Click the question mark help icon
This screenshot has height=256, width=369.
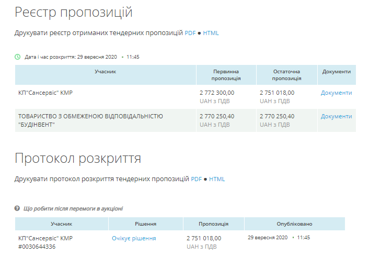pos(17,208)
